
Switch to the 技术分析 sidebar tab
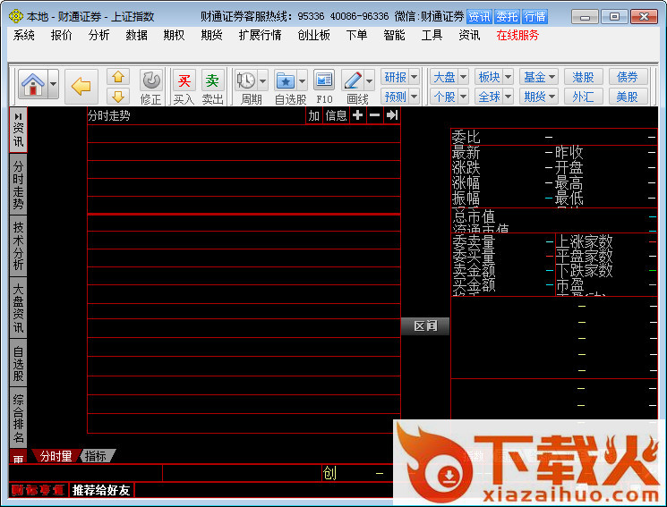pyautogui.click(x=18, y=246)
